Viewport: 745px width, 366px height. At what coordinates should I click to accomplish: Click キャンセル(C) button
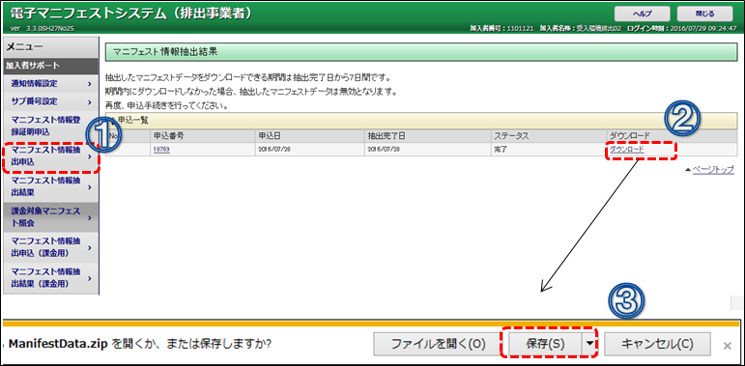(658, 344)
